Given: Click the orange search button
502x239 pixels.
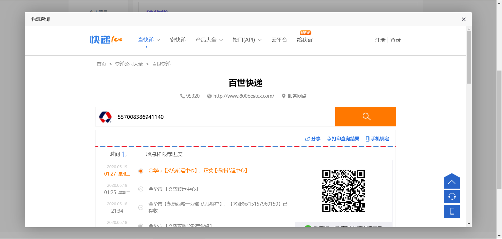Looking at the screenshot, I should coord(366,116).
